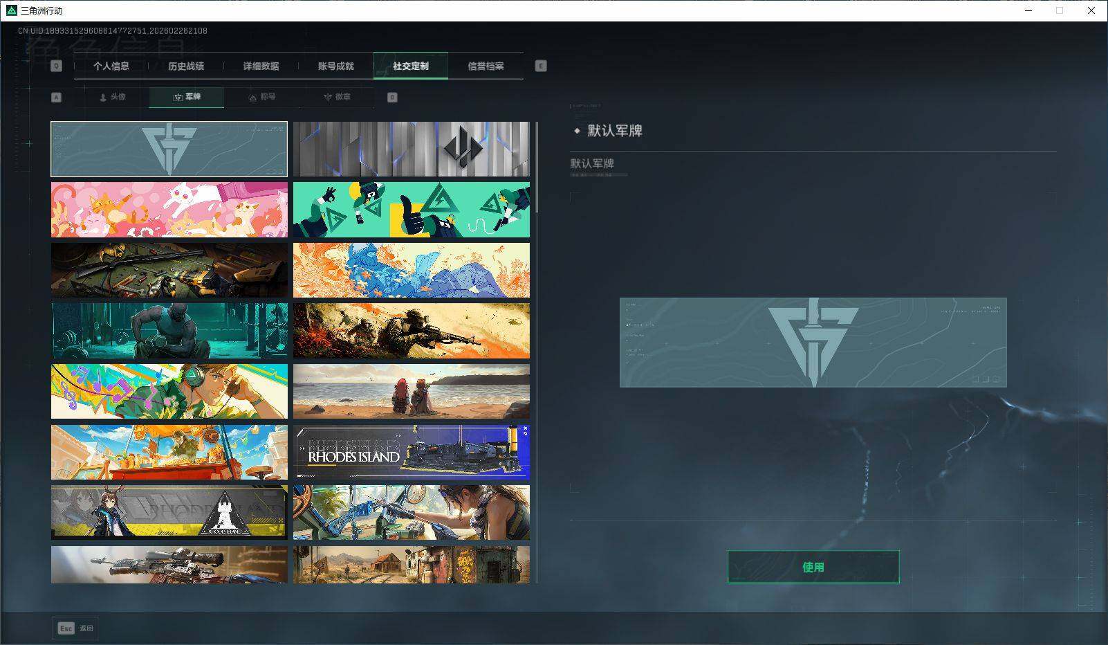Choose the pink cats dog tag

pos(169,210)
